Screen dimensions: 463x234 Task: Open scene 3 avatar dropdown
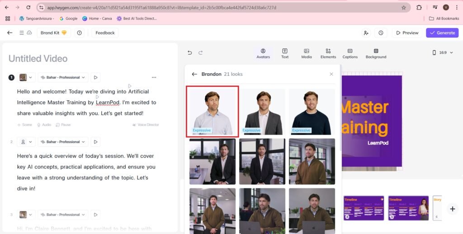(26, 215)
